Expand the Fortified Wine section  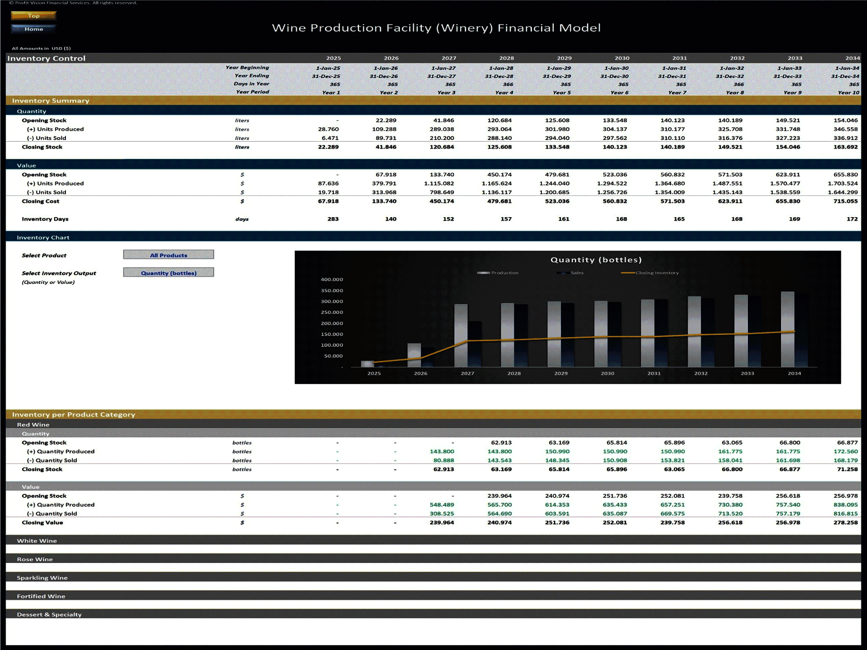pyautogui.click(x=433, y=596)
